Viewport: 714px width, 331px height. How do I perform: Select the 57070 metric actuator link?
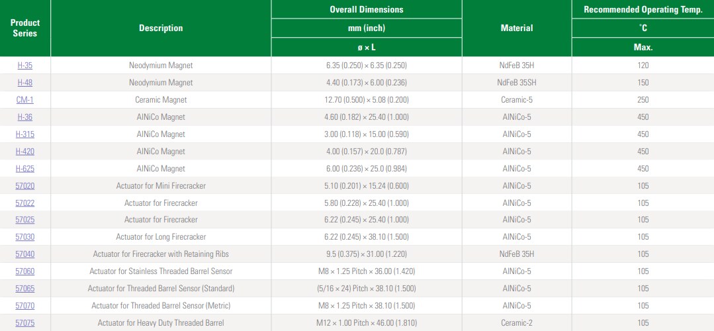pyautogui.click(x=24, y=306)
